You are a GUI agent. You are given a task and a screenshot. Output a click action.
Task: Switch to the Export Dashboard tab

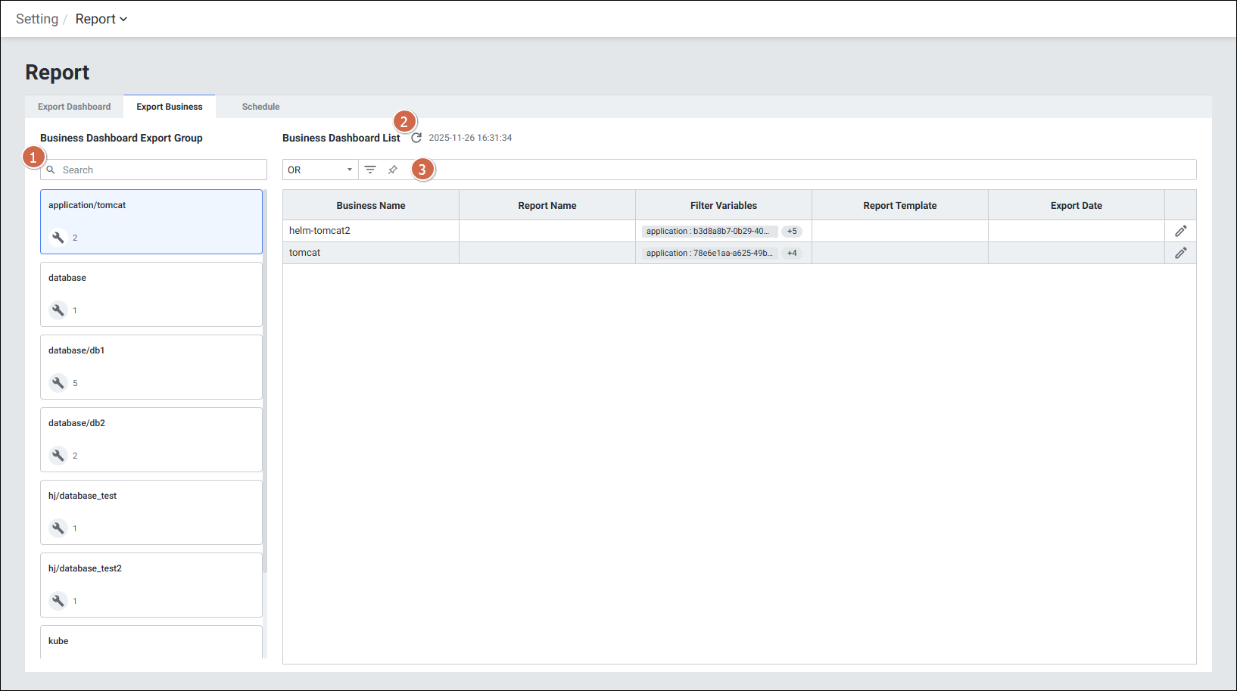coord(74,107)
